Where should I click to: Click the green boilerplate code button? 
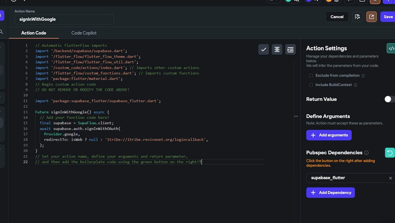tap(391, 48)
